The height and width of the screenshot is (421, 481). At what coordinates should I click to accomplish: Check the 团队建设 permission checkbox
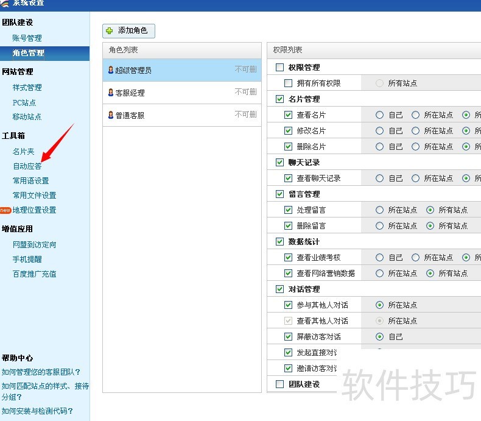tap(280, 384)
